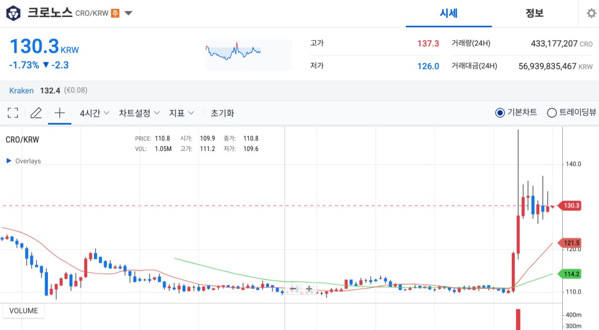Click the Kraken exchange link
The height and width of the screenshot is (330, 599).
coord(22,91)
